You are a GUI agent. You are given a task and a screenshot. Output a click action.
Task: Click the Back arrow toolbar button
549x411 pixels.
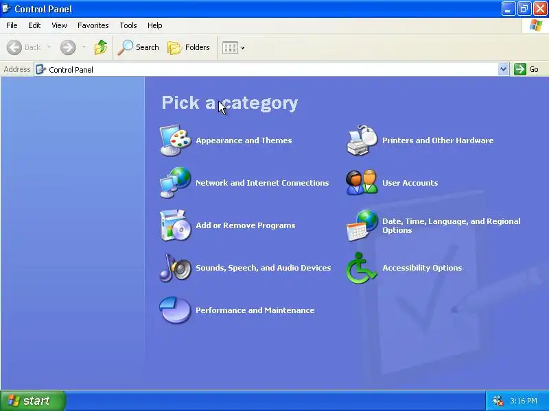pyautogui.click(x=24, y=47)
